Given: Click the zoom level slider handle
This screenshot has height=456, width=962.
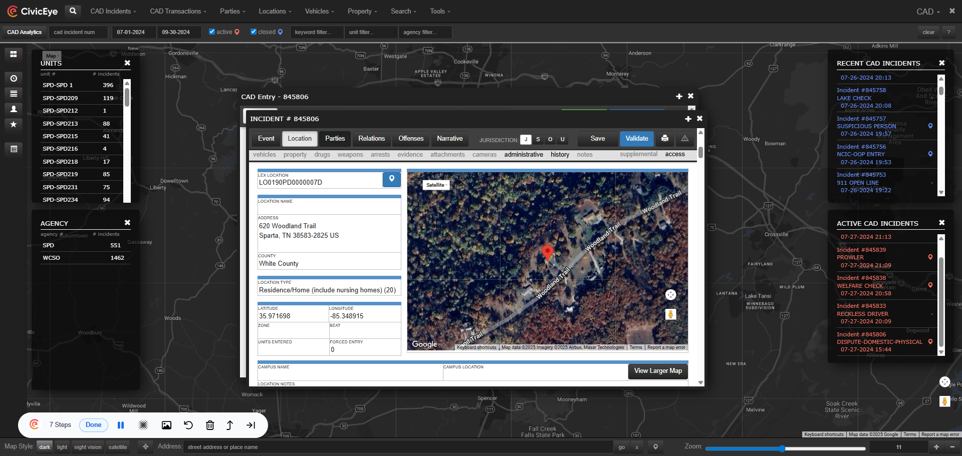Looking at the screenshot, I should pos(782,448).
